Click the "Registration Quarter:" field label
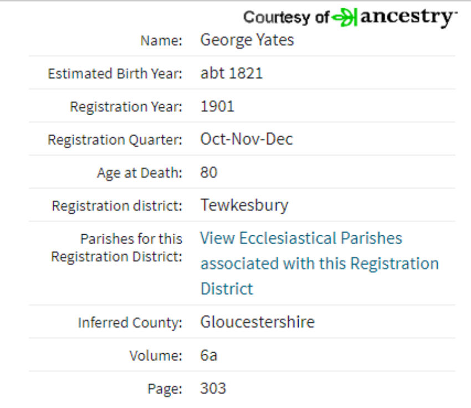This screenshot has height=408, width=471. pyautogui.click(x=115, y=140)
